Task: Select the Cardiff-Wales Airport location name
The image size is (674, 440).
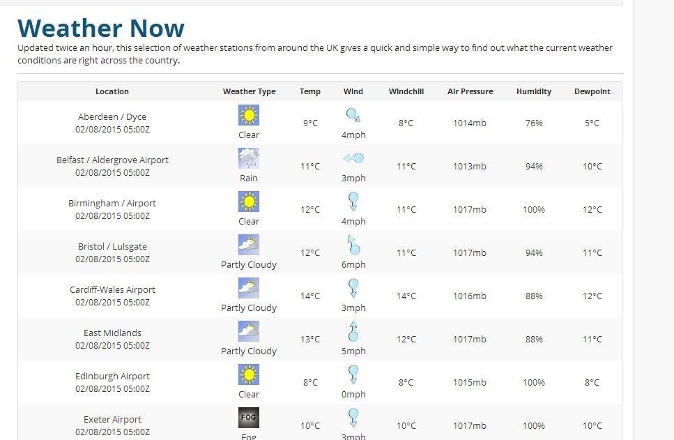Action: coord(112,289)
